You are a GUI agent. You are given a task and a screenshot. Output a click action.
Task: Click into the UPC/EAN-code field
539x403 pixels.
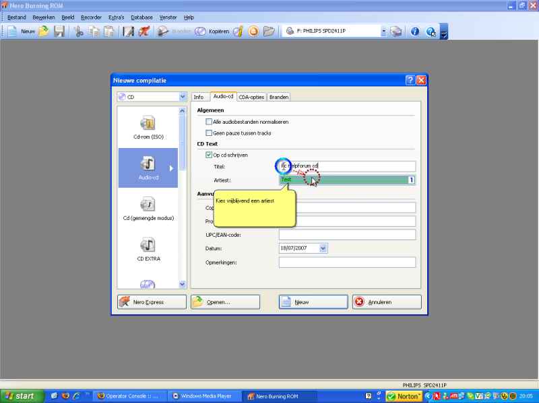click(x=347, y=235)
